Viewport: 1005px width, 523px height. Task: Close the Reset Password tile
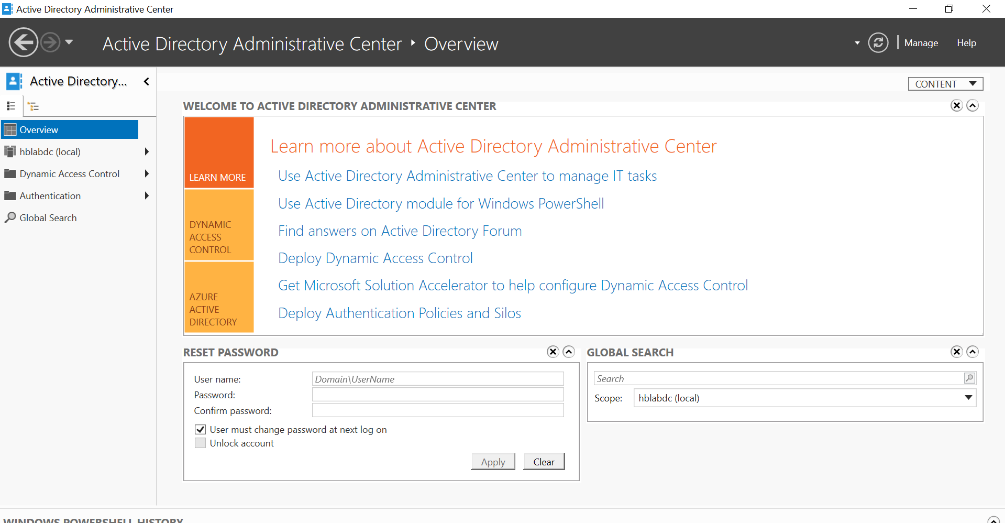click(x=553, y=352)
